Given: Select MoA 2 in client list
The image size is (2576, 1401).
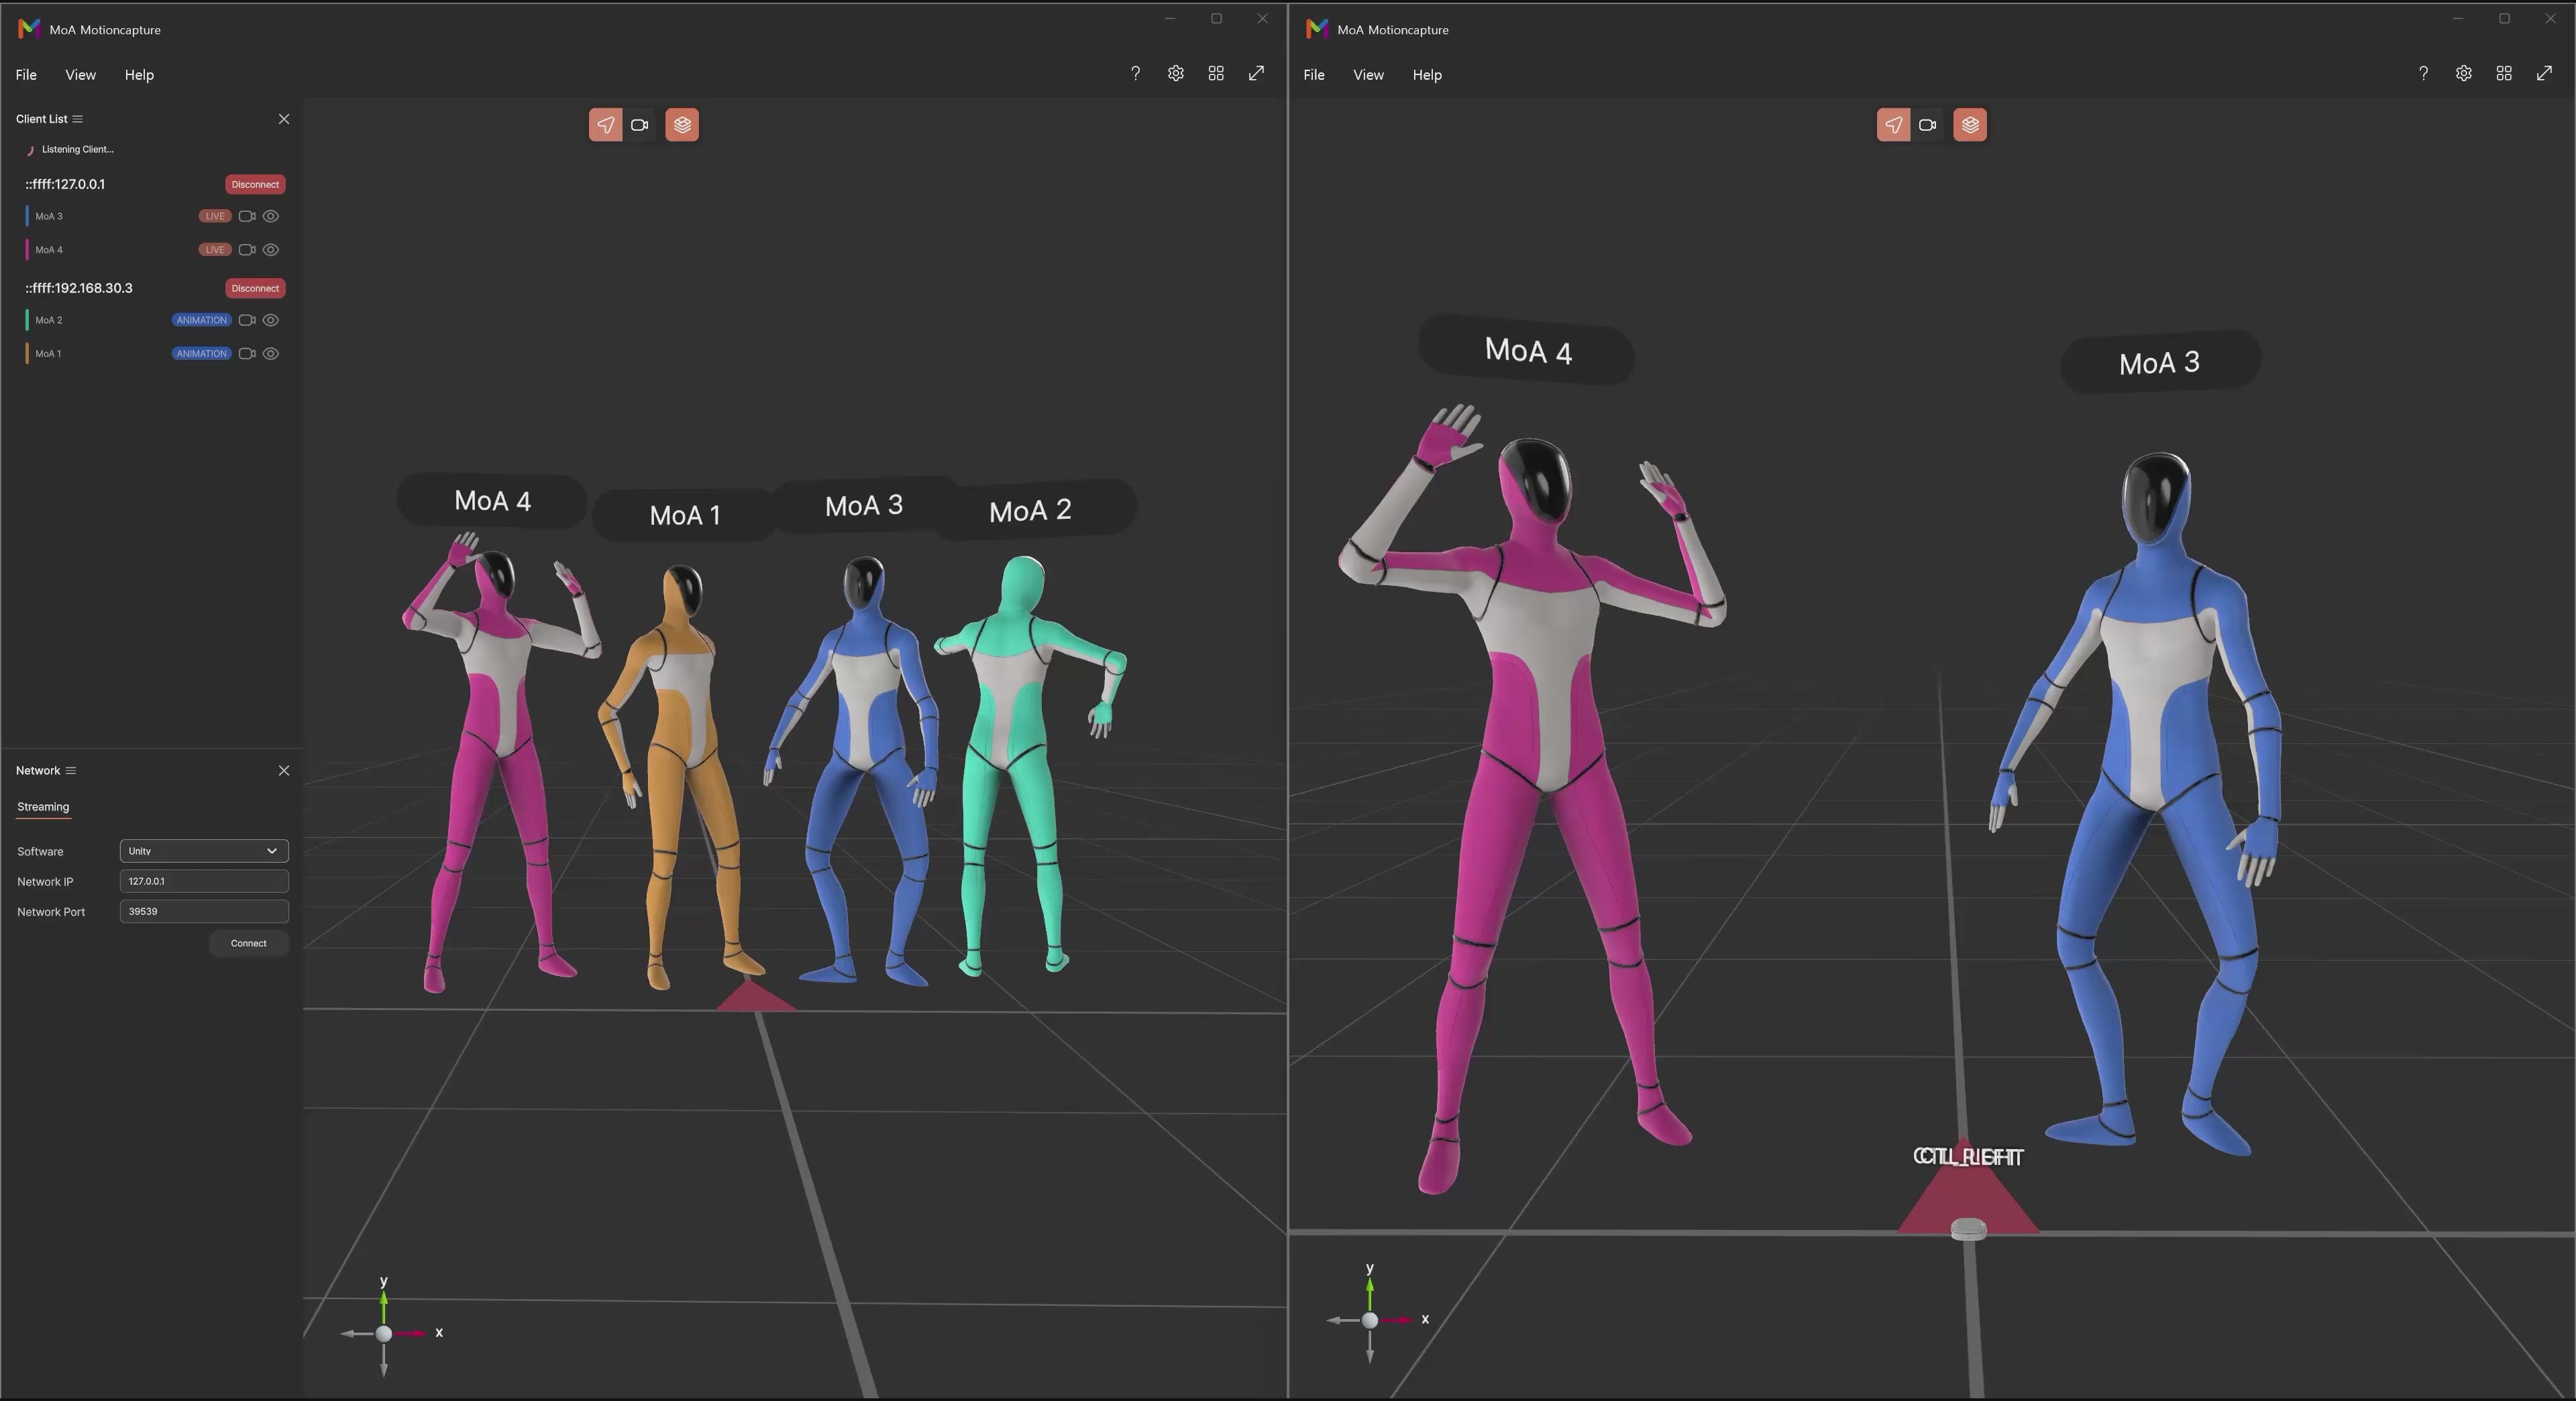Looking at the screenshot, I should [x=49, y=320].
